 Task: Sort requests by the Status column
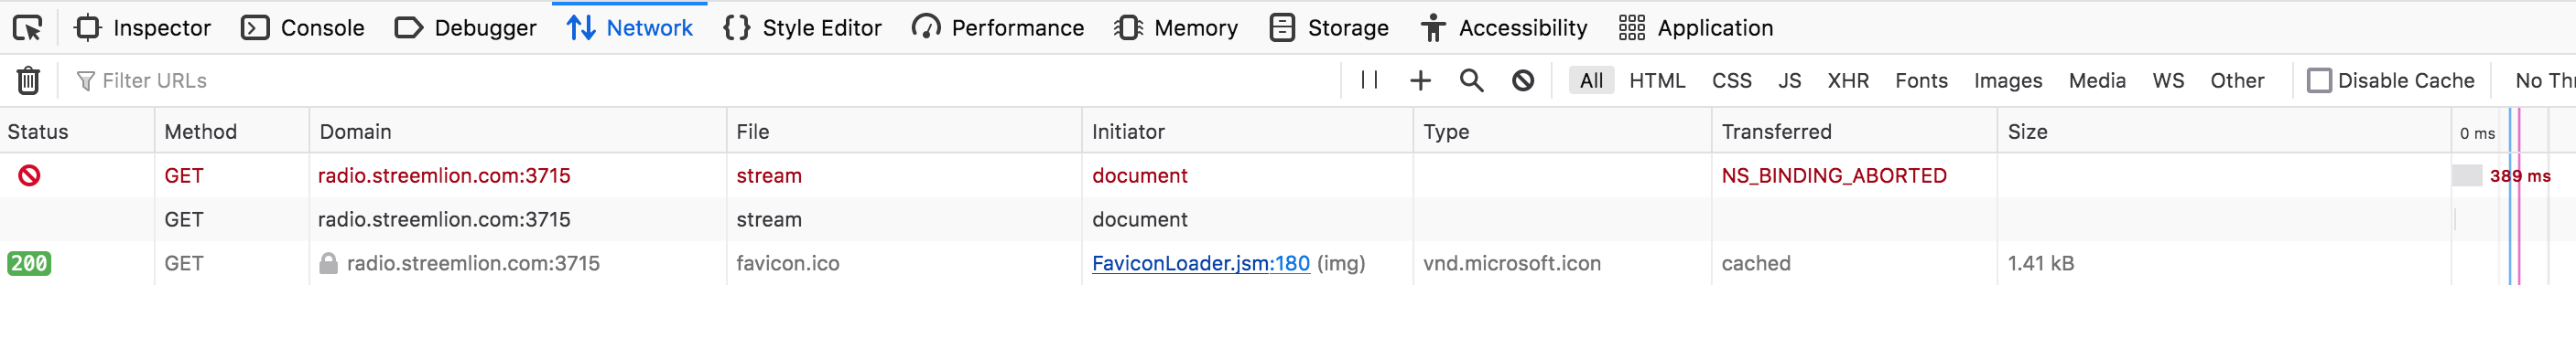coord(38,132)
